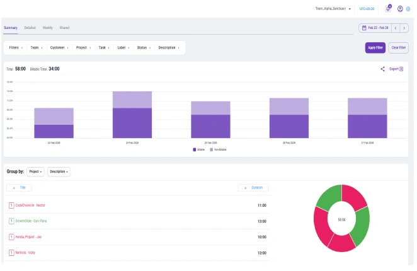Click the 10:00 duration value
Screen dimensions: 417x271
coord(262,237)
